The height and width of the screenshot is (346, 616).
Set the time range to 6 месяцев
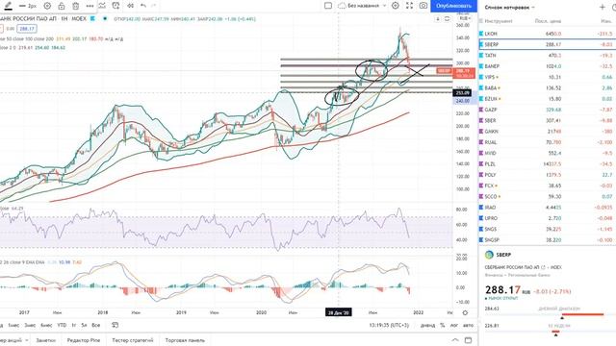coord(46,325)
